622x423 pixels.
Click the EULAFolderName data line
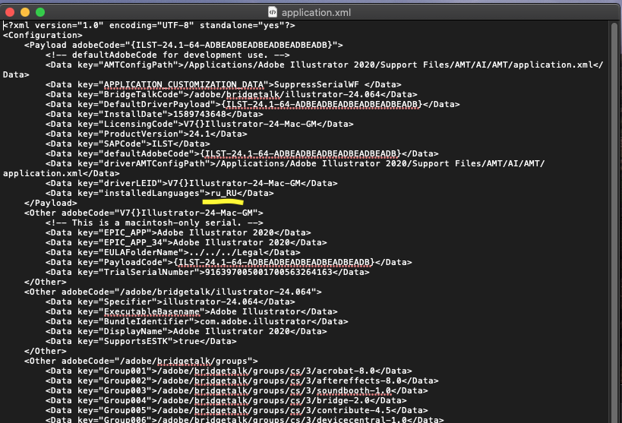click(172, 253)
